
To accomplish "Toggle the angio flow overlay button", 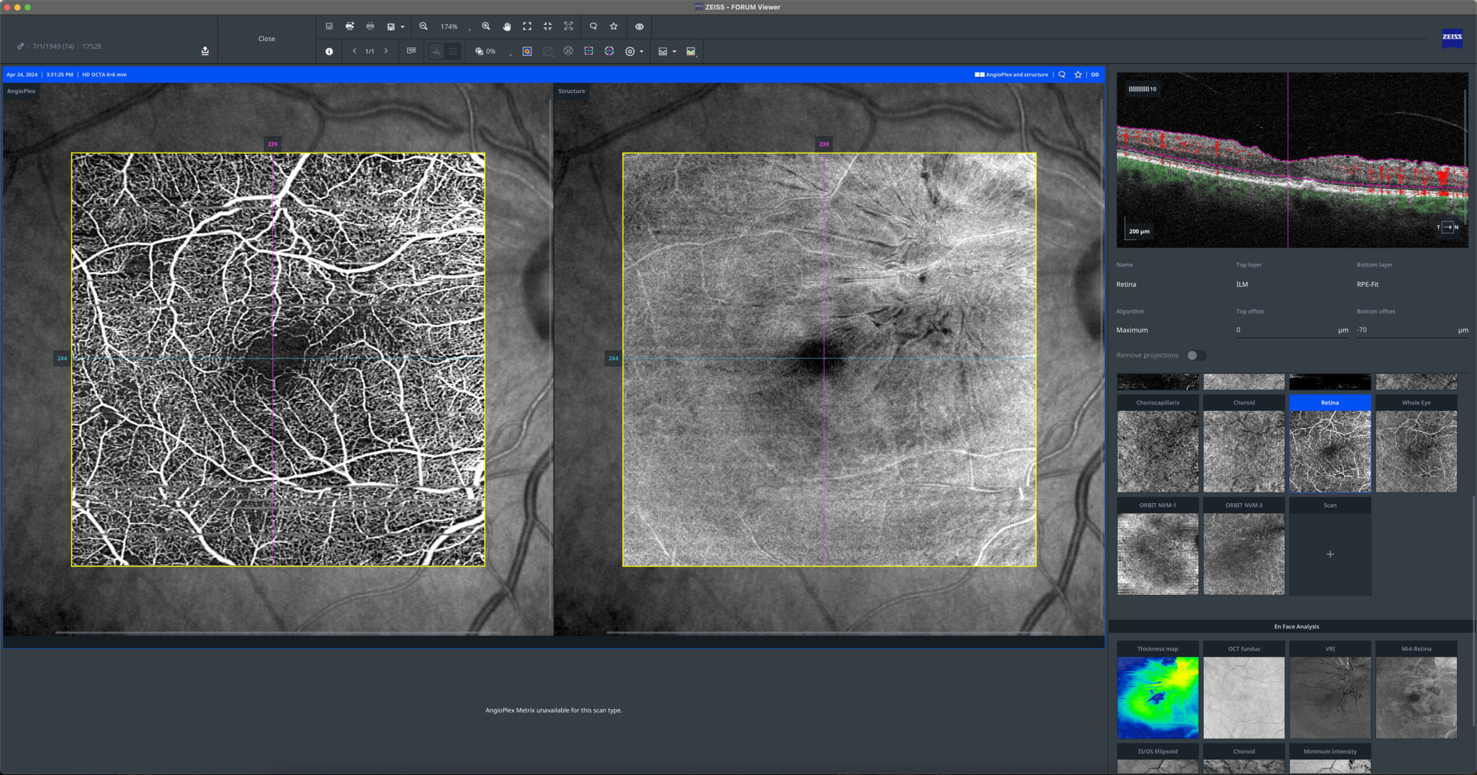I will tap(436, 51).
